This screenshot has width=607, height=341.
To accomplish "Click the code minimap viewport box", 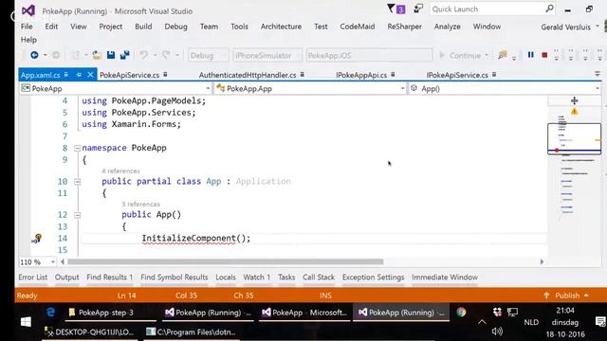I will (x=574, y=138).
